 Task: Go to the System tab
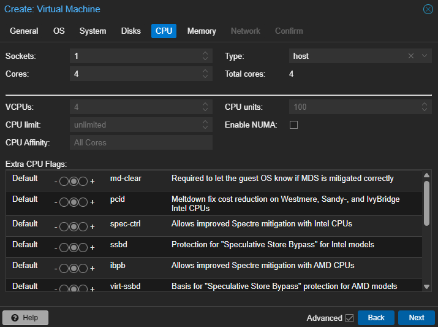click(x=93, y=31)
